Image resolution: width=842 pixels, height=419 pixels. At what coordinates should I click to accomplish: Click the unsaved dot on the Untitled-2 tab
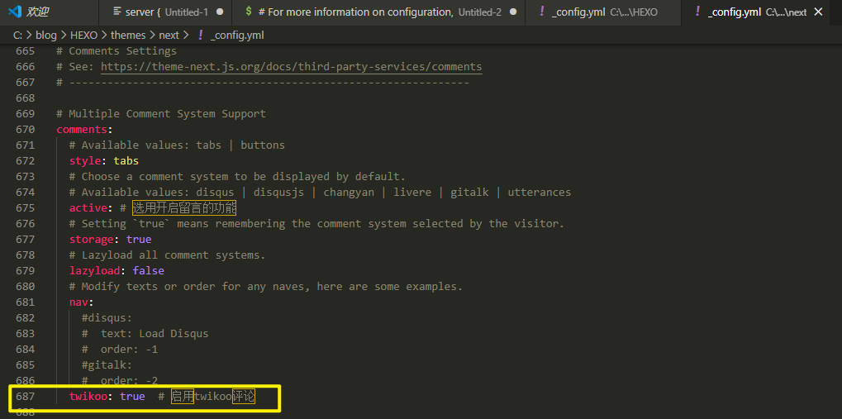(x=513, y=12)
